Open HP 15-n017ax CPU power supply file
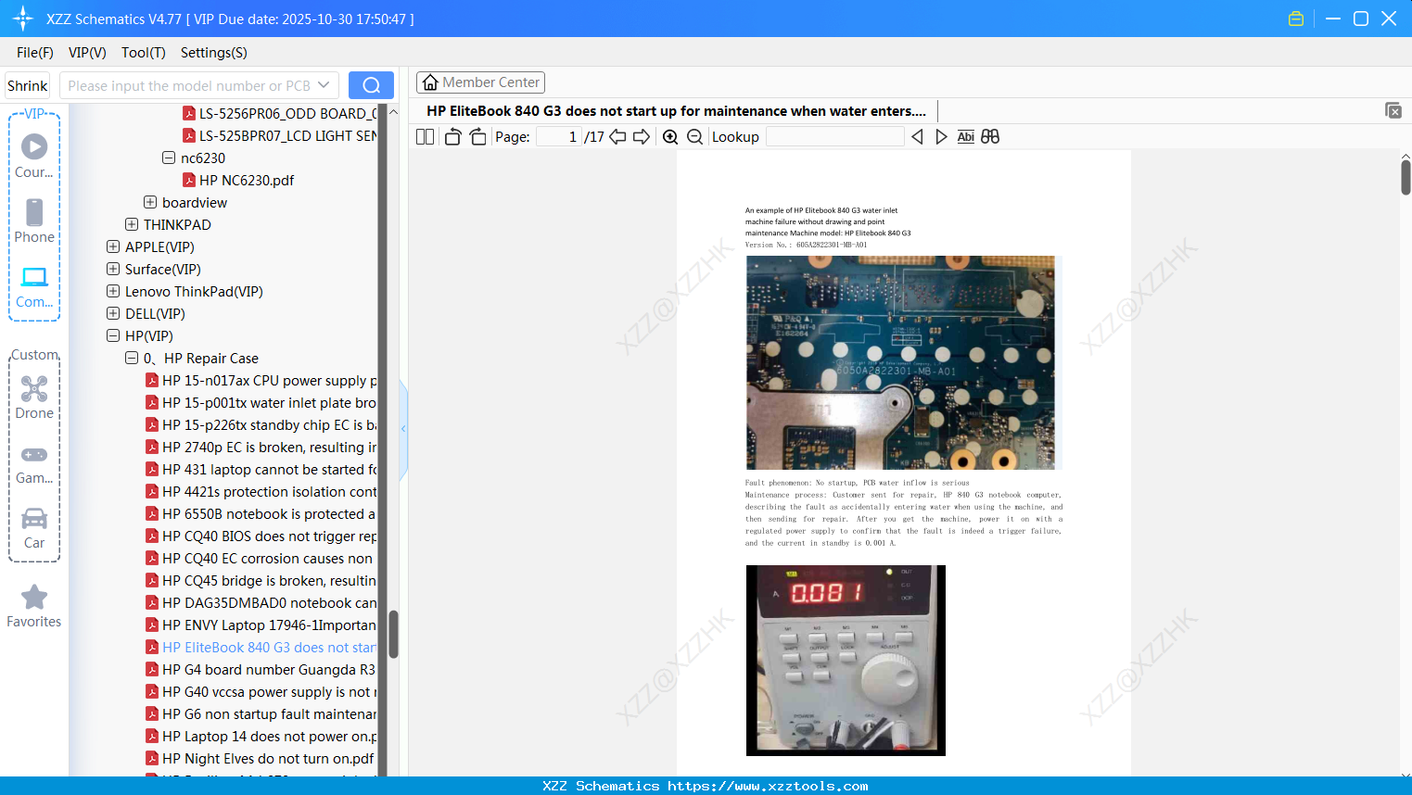The height and width of the screenshot is (795, 1412). tap(261, 381)
